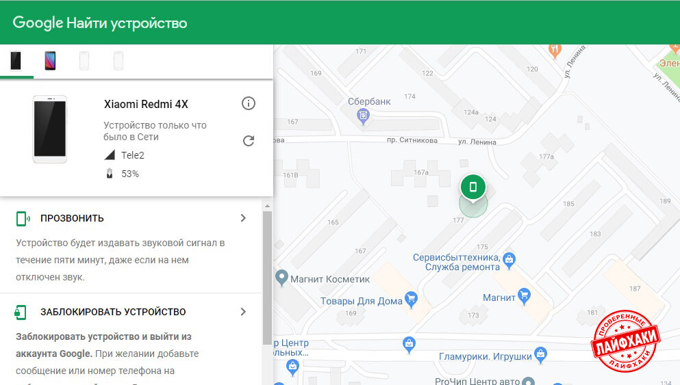The height and width of the screenshot is (385, 680).
Task: Expand the ЗАБЛОКИРОВАТЬ УСТРОЙСТВО chevron
Action: click(x=243, y=312)
